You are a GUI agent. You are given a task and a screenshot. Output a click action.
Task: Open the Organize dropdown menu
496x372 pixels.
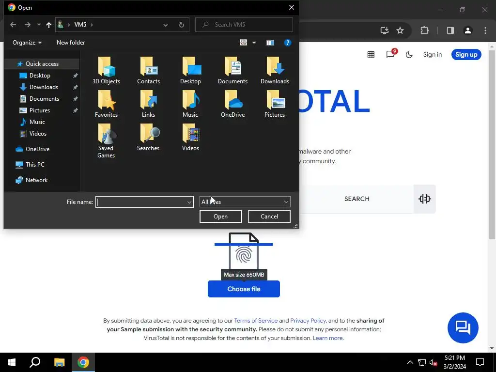click(x=27, y=43)
